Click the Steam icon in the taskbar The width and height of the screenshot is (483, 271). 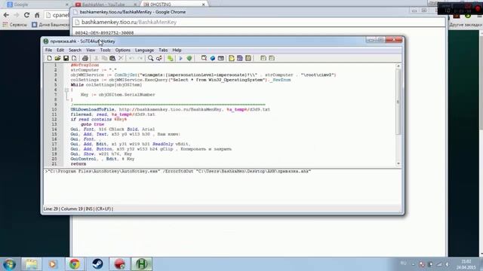coord(97,264)
